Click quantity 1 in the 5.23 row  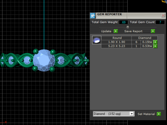(136, 46)
